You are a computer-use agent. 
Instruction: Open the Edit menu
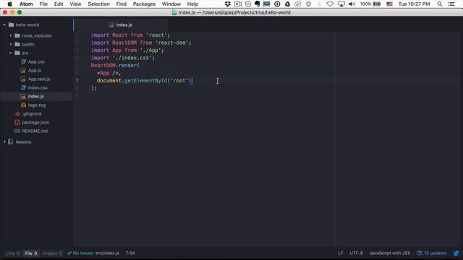pos(59,4)
